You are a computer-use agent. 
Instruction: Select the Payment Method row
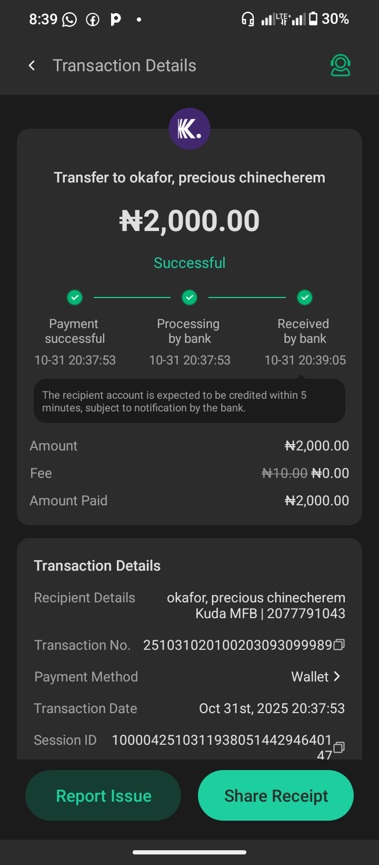[189, 677]
